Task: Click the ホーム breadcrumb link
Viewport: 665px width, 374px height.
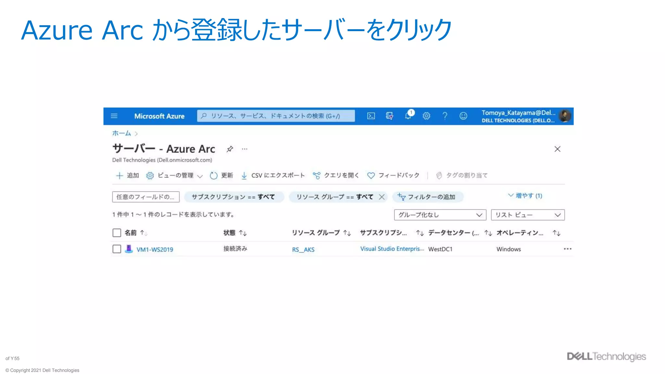Action: [x=121, y=133]
